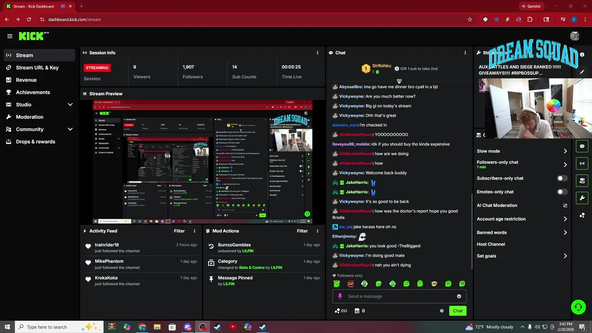Click BumzoGambles in Mod Actions
The image size is (592, 333).
click(234, 245)
